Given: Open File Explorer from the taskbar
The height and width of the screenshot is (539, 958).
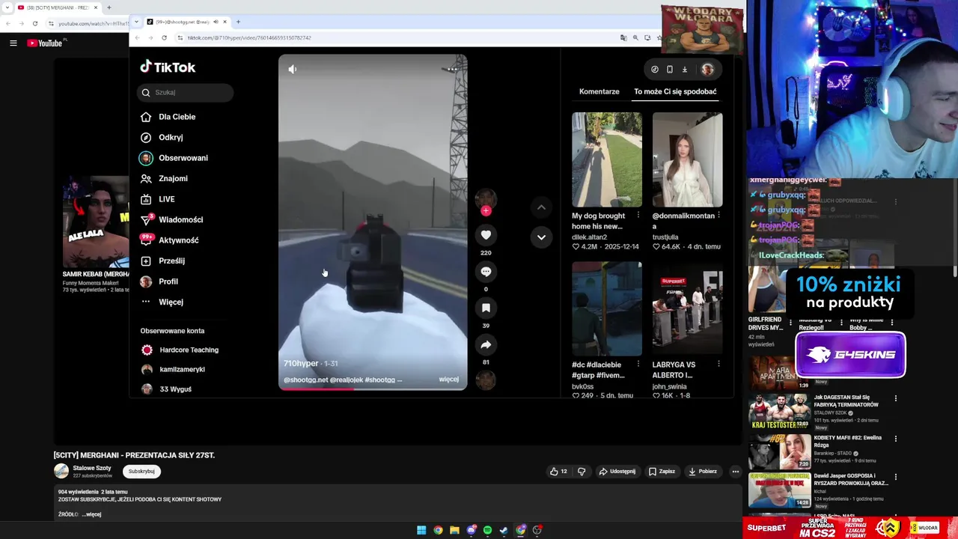Looking at the screenshot, I should point(454,530).
